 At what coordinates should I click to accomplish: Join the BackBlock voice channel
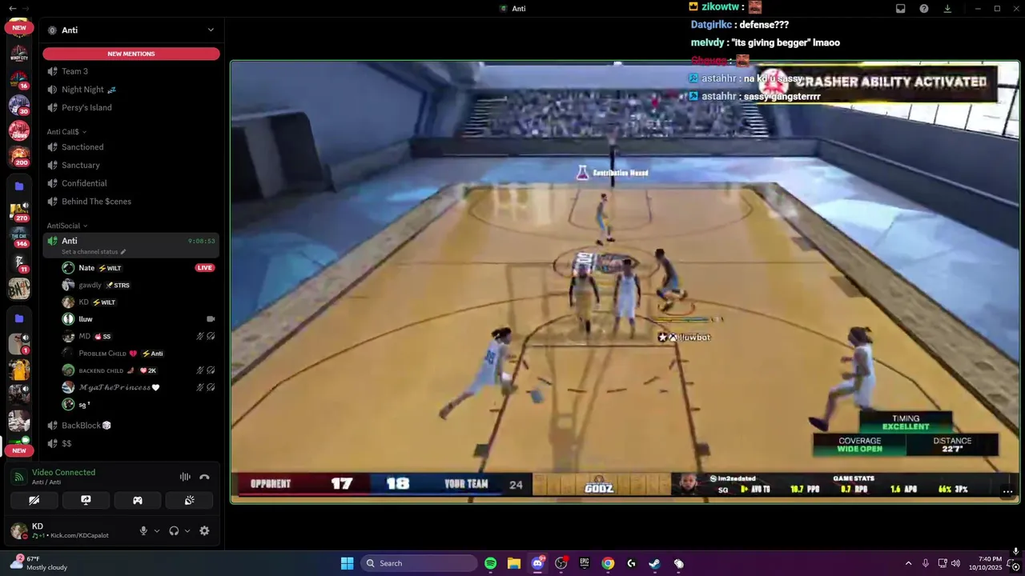coord(131,426)
